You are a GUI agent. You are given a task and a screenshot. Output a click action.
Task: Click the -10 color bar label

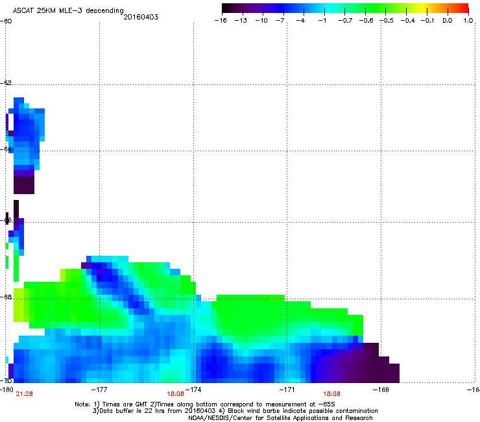[x=261, y=21]
